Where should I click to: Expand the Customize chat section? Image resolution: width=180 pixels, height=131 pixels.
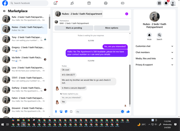[x=154, y=46]
